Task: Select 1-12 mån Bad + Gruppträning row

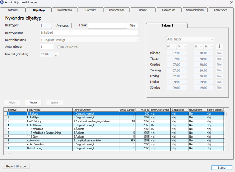Action: point(114,133)
